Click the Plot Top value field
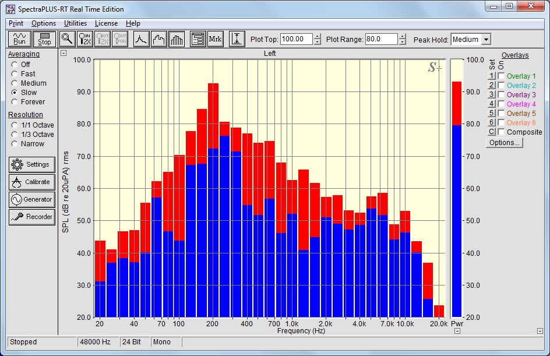Viewport: 550px width, 356px height. point(296,39)
